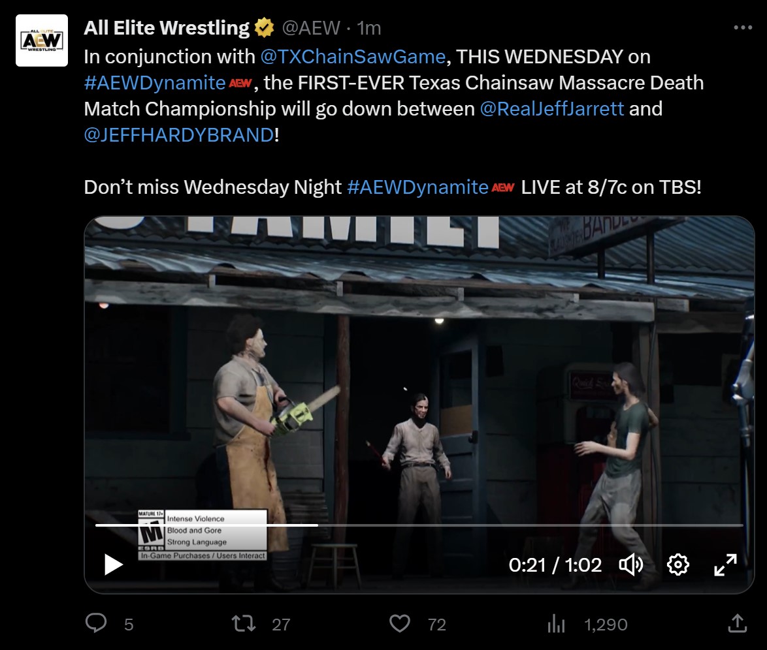The image size is (767, 650).
Task: Repost this tweet via retweet icon
Action: [x=244, y=624]
